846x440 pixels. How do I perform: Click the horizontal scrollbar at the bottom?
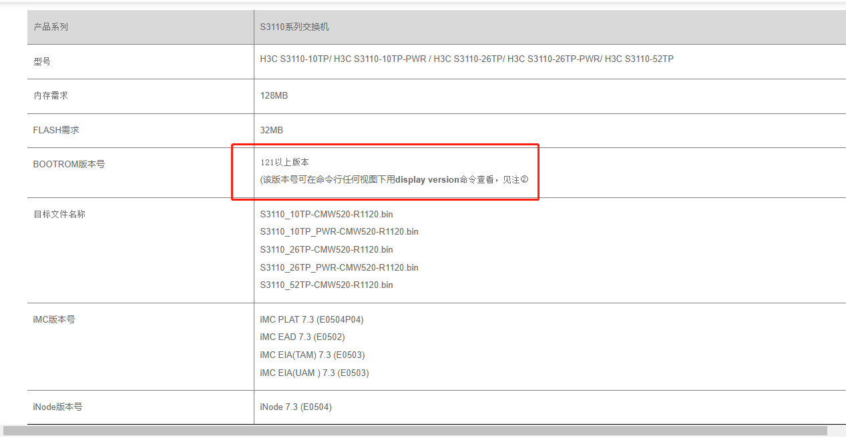pos(415,431)
